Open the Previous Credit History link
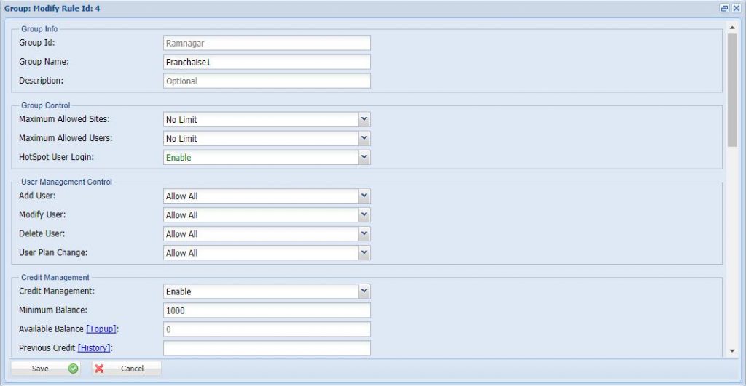Image resolution: width=746 pixels, height=386 pixels. click(95, 348)
